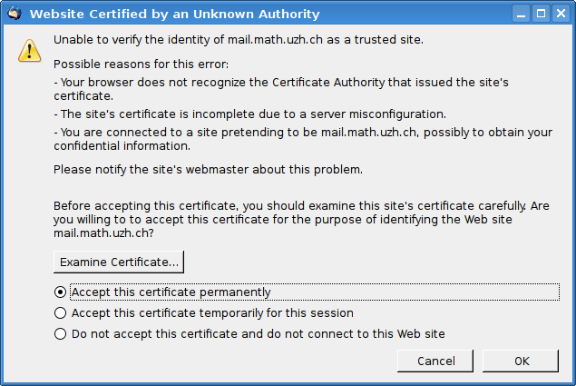Click the 'Before accepting this certificate' paragraph
The height and width of the screenshot is (386, 576).
point(301,219)
